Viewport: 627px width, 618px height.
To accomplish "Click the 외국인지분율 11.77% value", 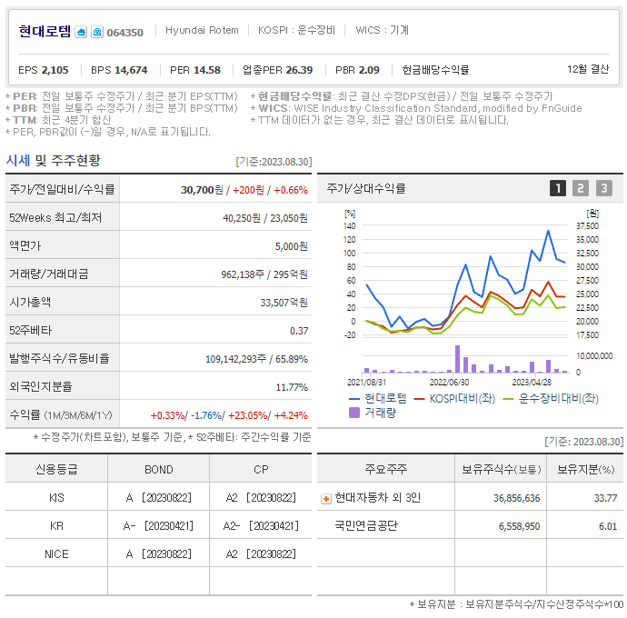I will click(292, 387).
